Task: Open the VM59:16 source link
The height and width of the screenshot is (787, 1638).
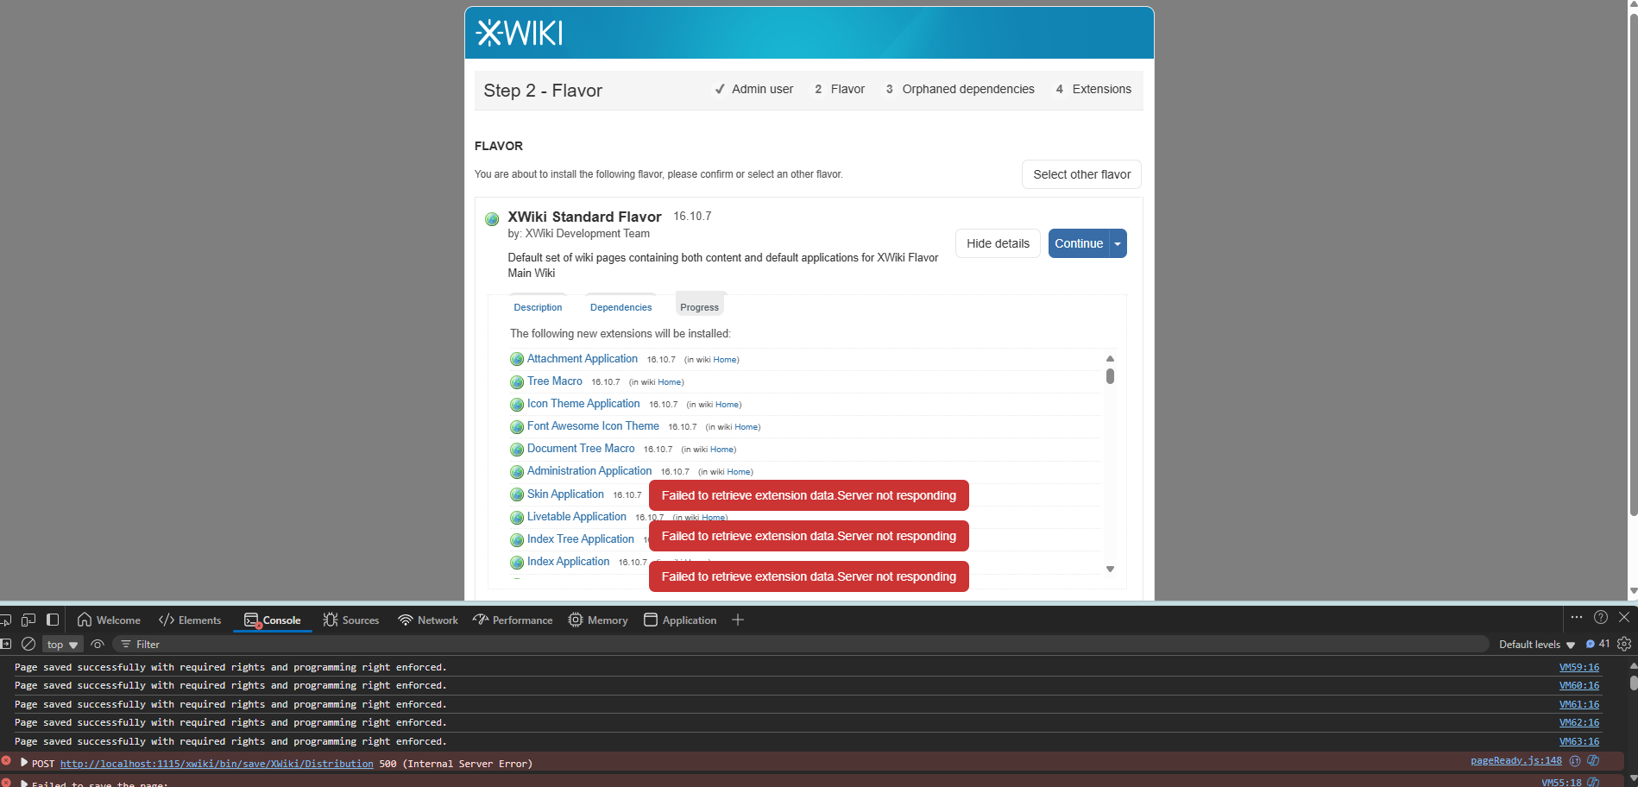Action: click(1579, 667)
